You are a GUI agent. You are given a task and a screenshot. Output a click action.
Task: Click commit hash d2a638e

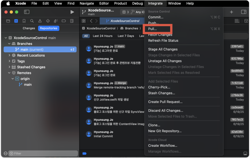pos(237,132)
